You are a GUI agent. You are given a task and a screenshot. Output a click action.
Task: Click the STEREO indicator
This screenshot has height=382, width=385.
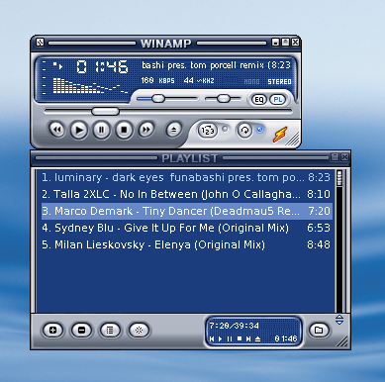click(279, 81)
